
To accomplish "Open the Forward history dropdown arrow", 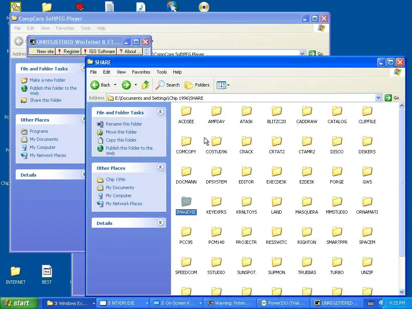I will click(x=136, y=85).
